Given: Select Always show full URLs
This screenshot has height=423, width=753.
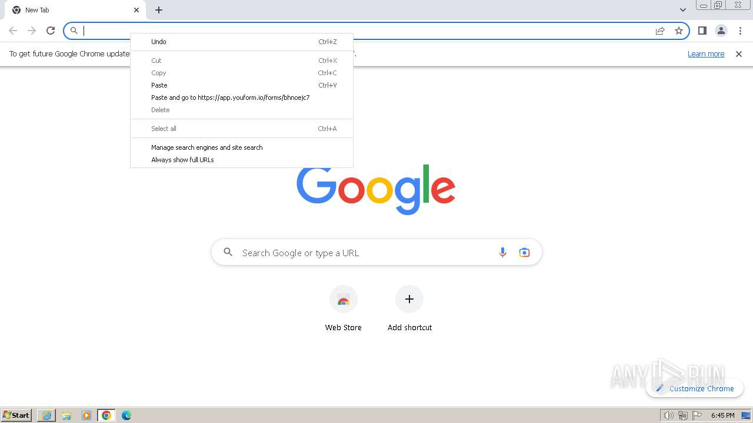Looking at the screenshot, I should pos(242,160).
